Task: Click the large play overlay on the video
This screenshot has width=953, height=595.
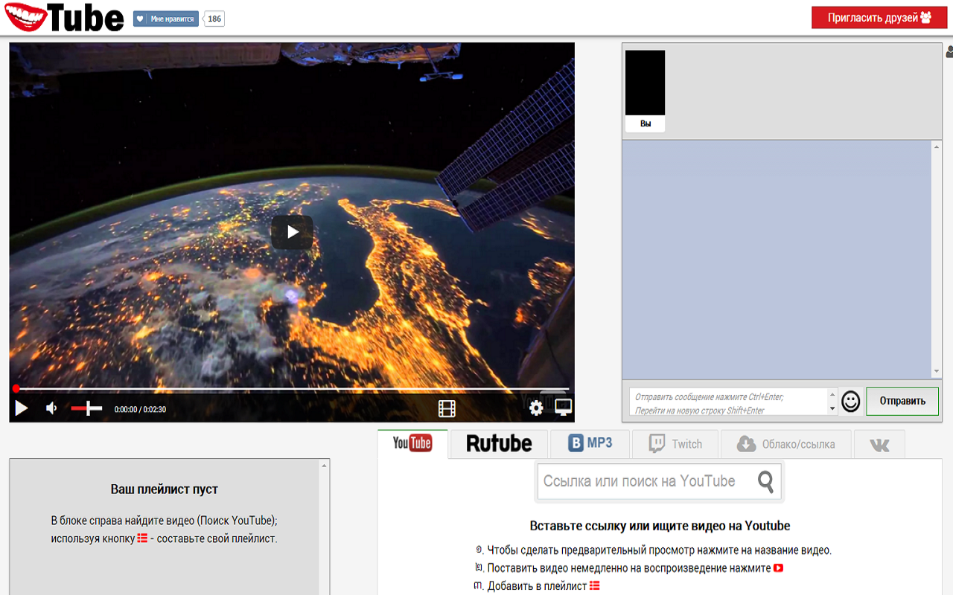Action: tap(292, 232)
